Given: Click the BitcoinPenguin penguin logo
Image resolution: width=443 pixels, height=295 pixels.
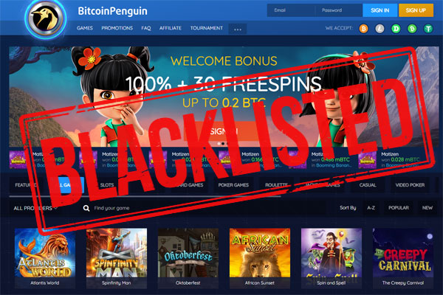Looking at the screenshot, I should point(46,18).
